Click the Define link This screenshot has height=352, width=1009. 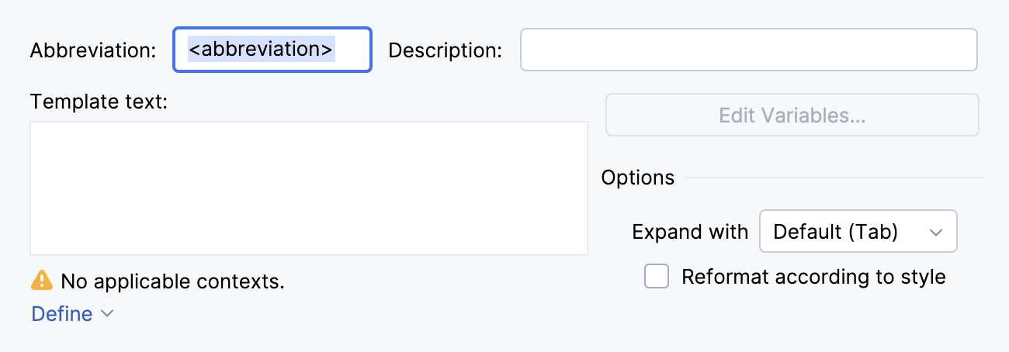[x=61, y=314]
